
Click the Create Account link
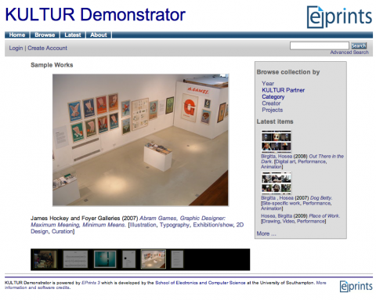(x=47, y=48)
